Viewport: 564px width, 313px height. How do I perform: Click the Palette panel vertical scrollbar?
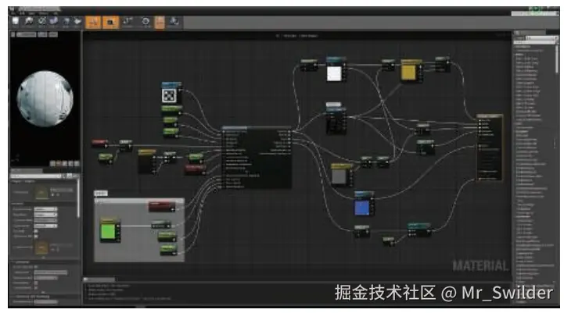pyautogui.click(x=557, y=59)
